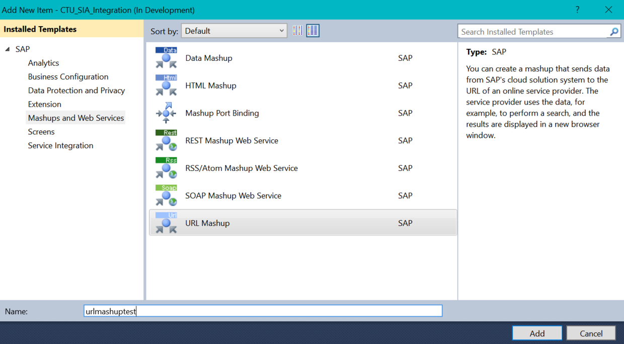
Task: Click SAP type in URL Mashup row
Action: 405,223
